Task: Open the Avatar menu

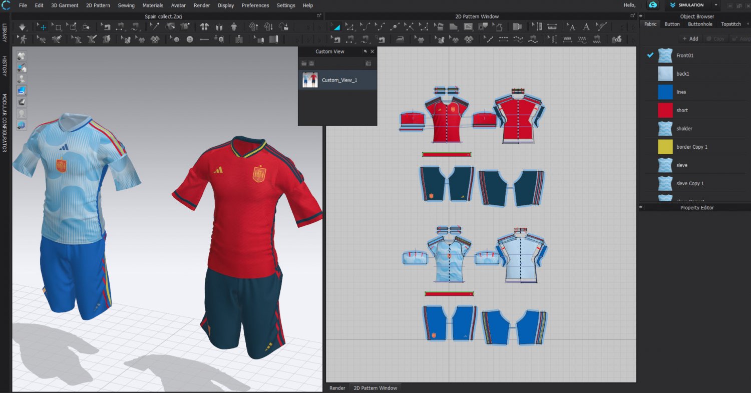Action: (x=178, y=6)
